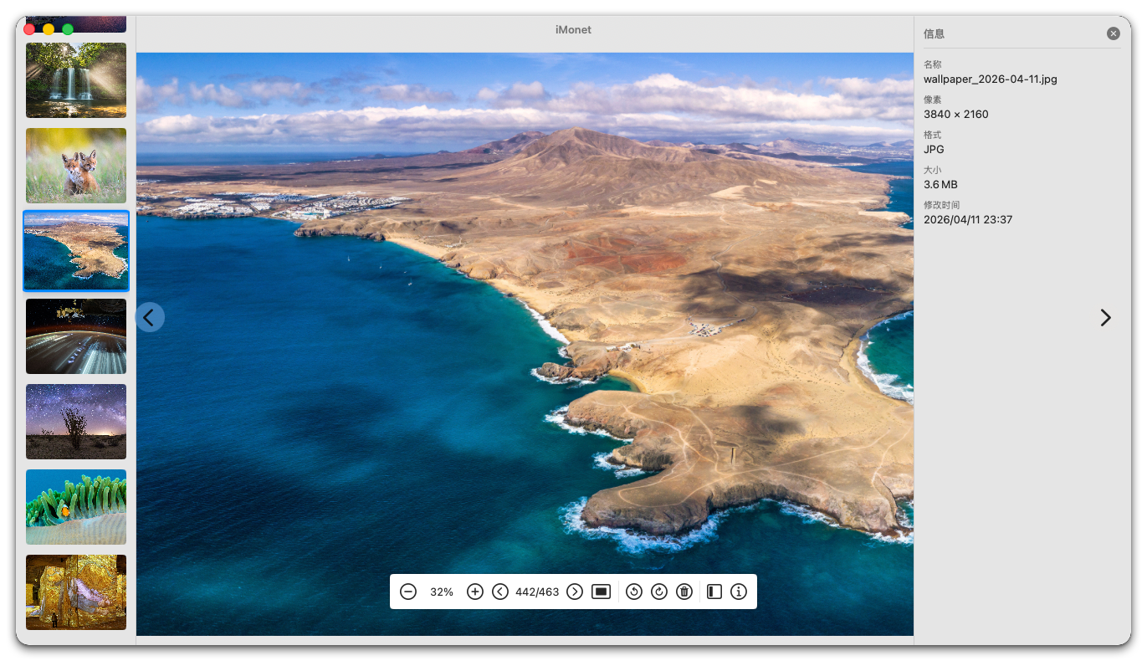Rotate image counterclockwise
1147x666 pixels.
point(634,592)
